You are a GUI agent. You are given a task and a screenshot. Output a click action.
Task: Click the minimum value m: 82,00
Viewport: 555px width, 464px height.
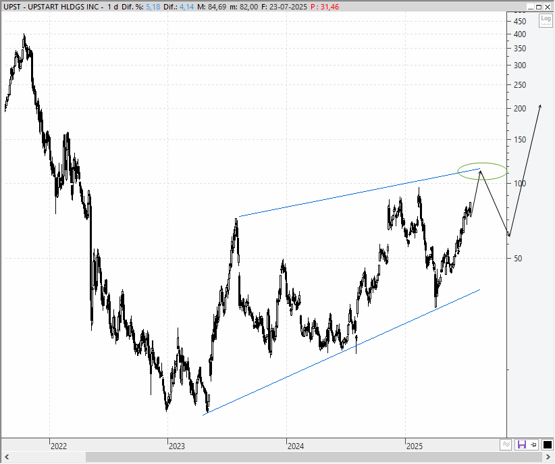tap(244, 7)
